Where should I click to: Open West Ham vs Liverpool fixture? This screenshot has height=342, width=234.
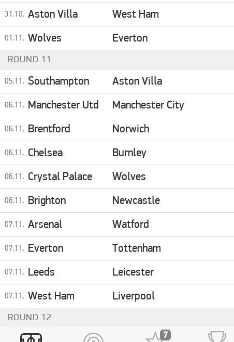pyautogui.click(x=117, y=296)
